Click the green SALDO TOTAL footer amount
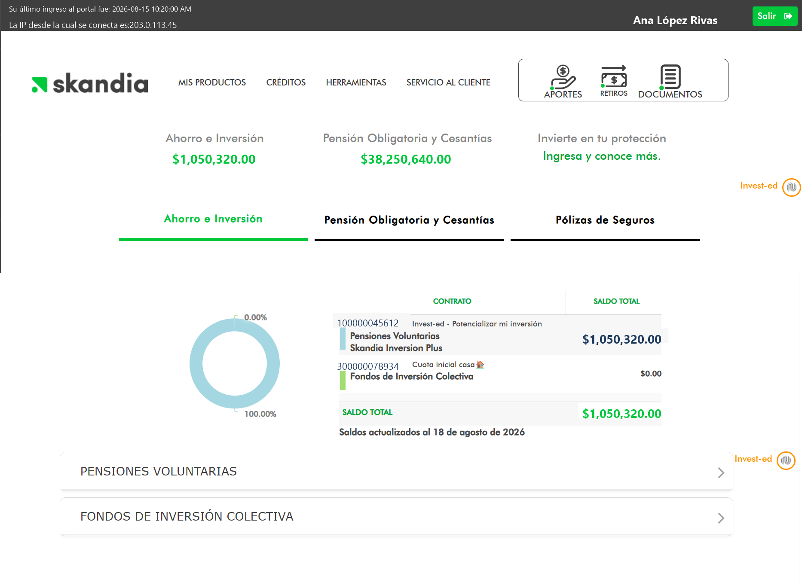 [x=621, y=414]
